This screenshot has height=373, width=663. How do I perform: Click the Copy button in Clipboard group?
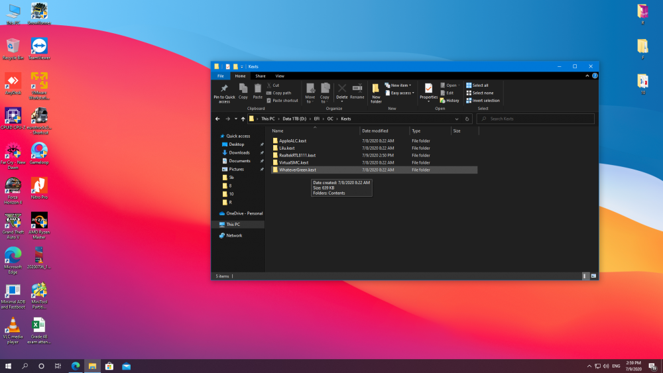[243, 91]
